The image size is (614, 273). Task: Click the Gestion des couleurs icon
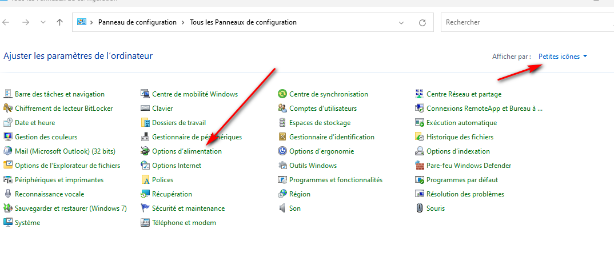[8, 137]
